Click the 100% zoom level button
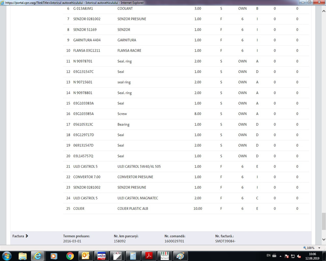The width and height of the screenshot is (326, 261). tap(309, 248)
